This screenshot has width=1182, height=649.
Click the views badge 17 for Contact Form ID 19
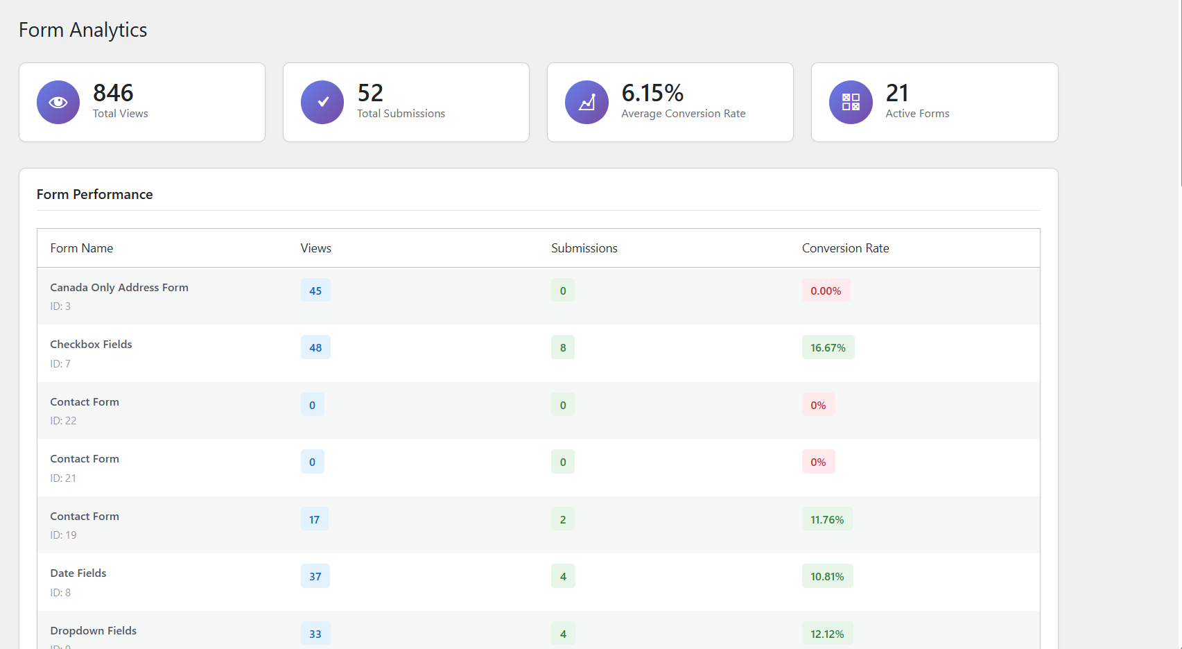tap(314, 519)
